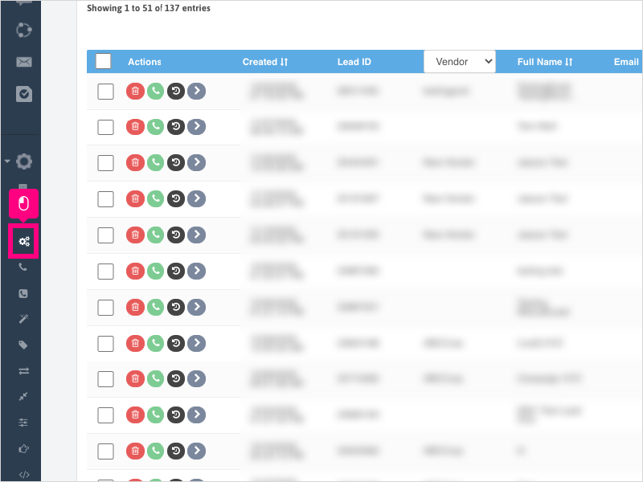This screenshot has height=482, width=643.
Task: View history of the fifth lead row
Action: [x=176, y=235]
